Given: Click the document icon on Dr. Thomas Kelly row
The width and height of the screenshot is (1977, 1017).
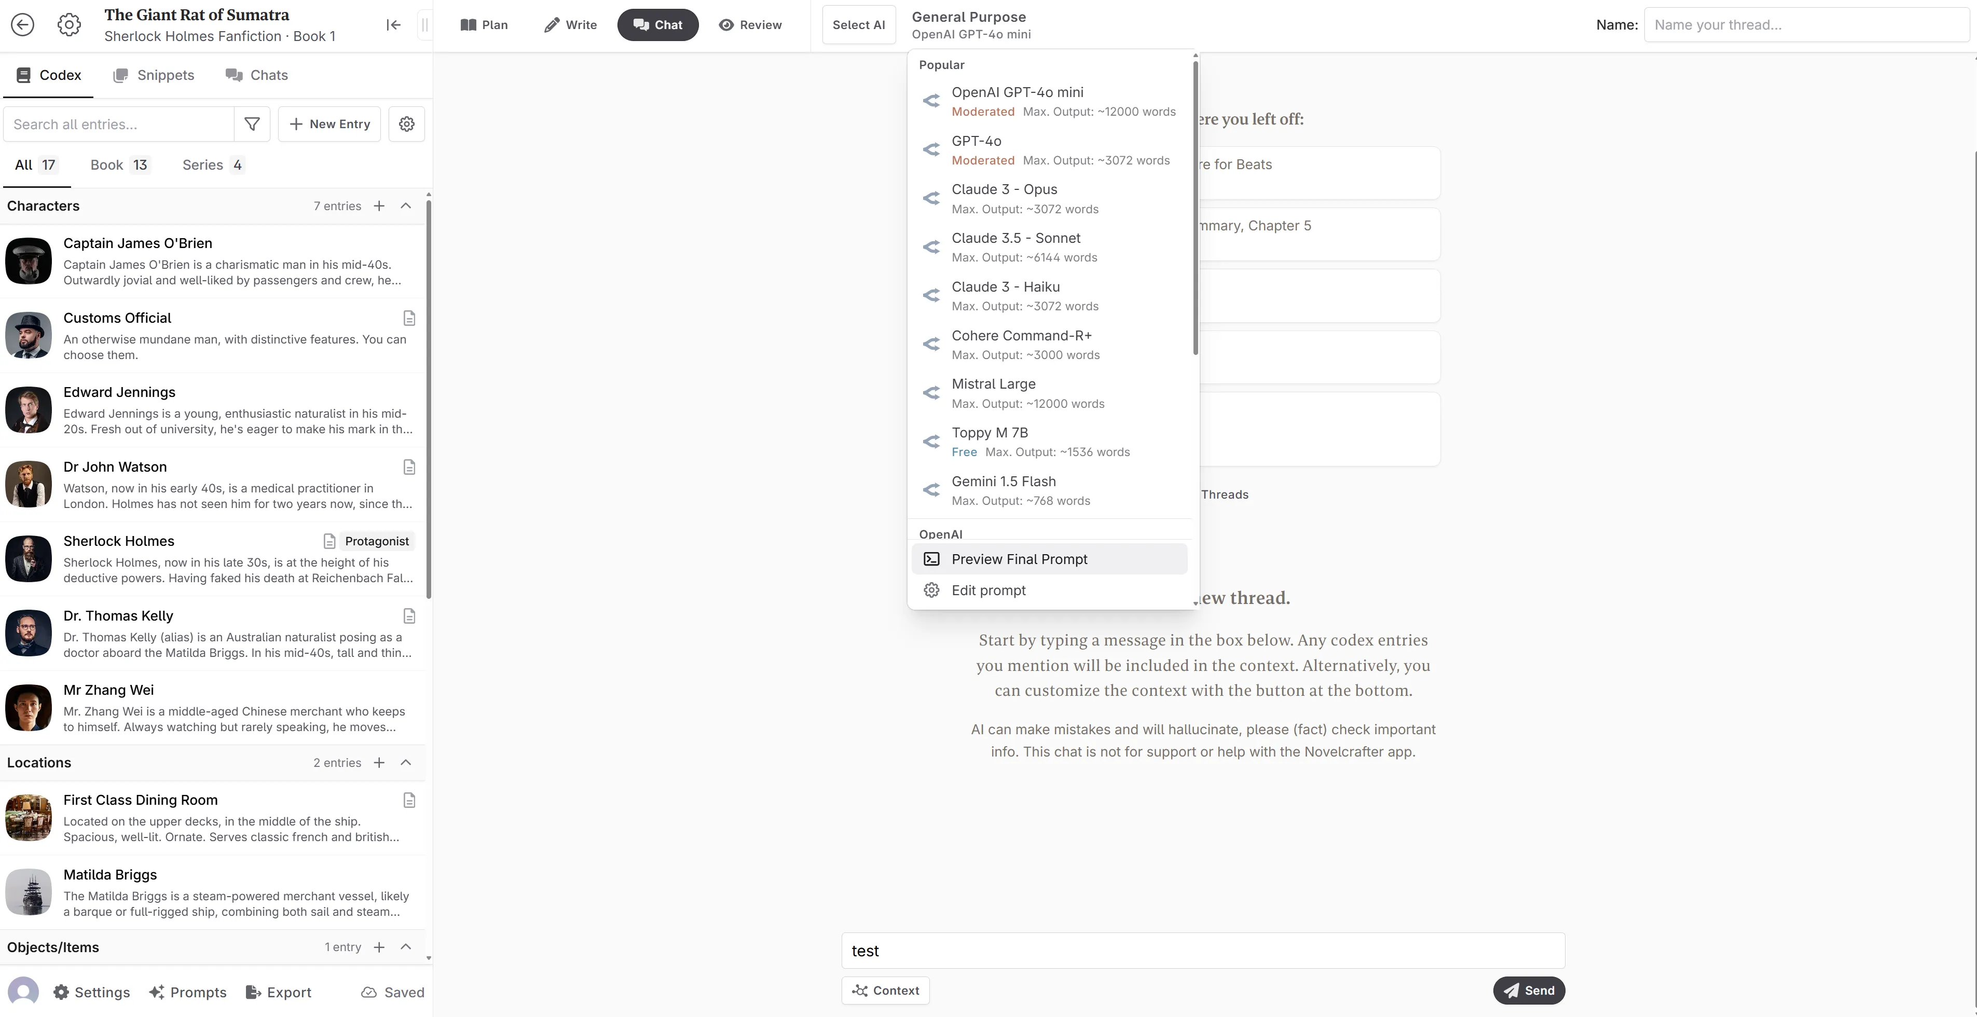Looking at the screenshot, I should pyautogui.click(x=409, y=615).
